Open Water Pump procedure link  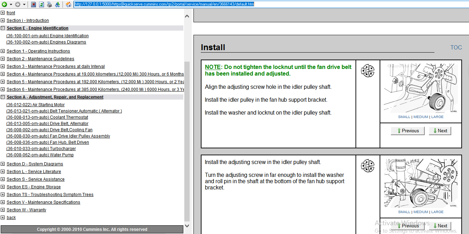40,155
